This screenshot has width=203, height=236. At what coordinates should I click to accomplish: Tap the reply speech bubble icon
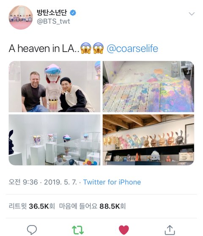[32, 230]
